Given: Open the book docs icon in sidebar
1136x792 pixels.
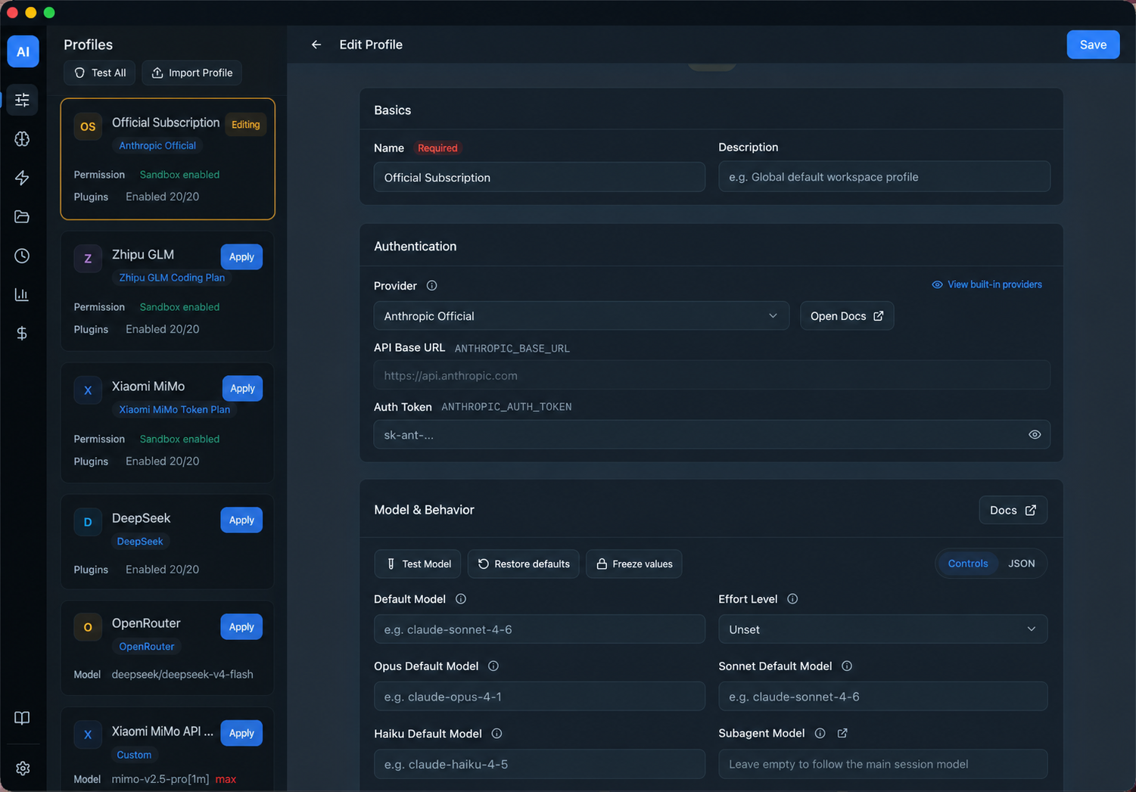Looking at the screenshot, I should (x=22, y=718).
